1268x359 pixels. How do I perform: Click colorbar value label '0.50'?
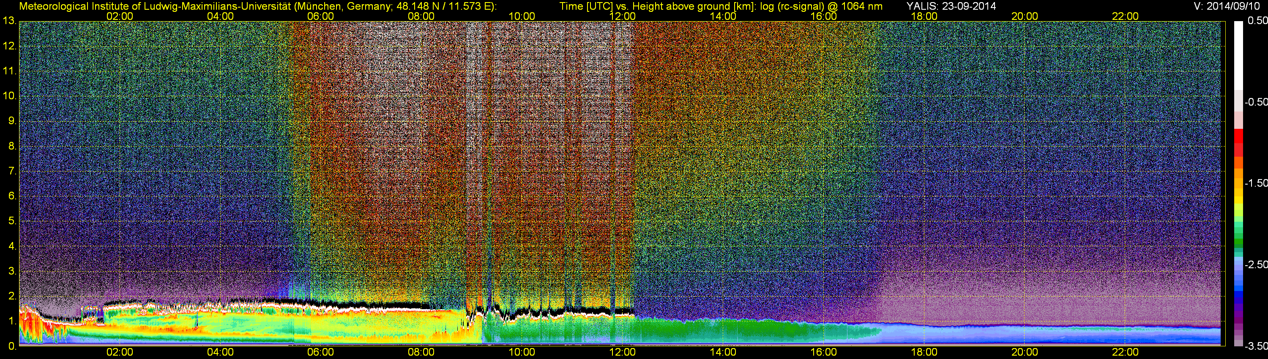click(x=1258, y=21)
